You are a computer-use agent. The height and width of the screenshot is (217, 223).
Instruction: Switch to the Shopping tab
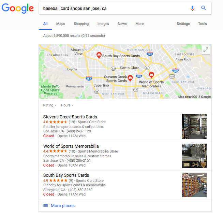(x=81, y=24)
